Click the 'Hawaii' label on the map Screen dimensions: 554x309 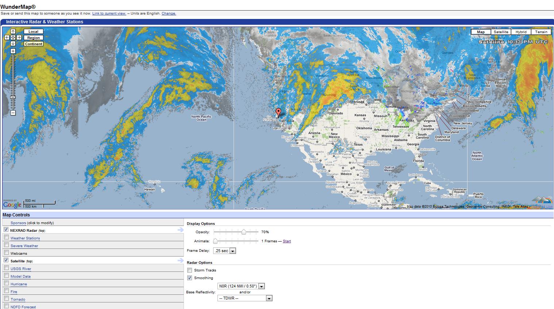(150, 189)
